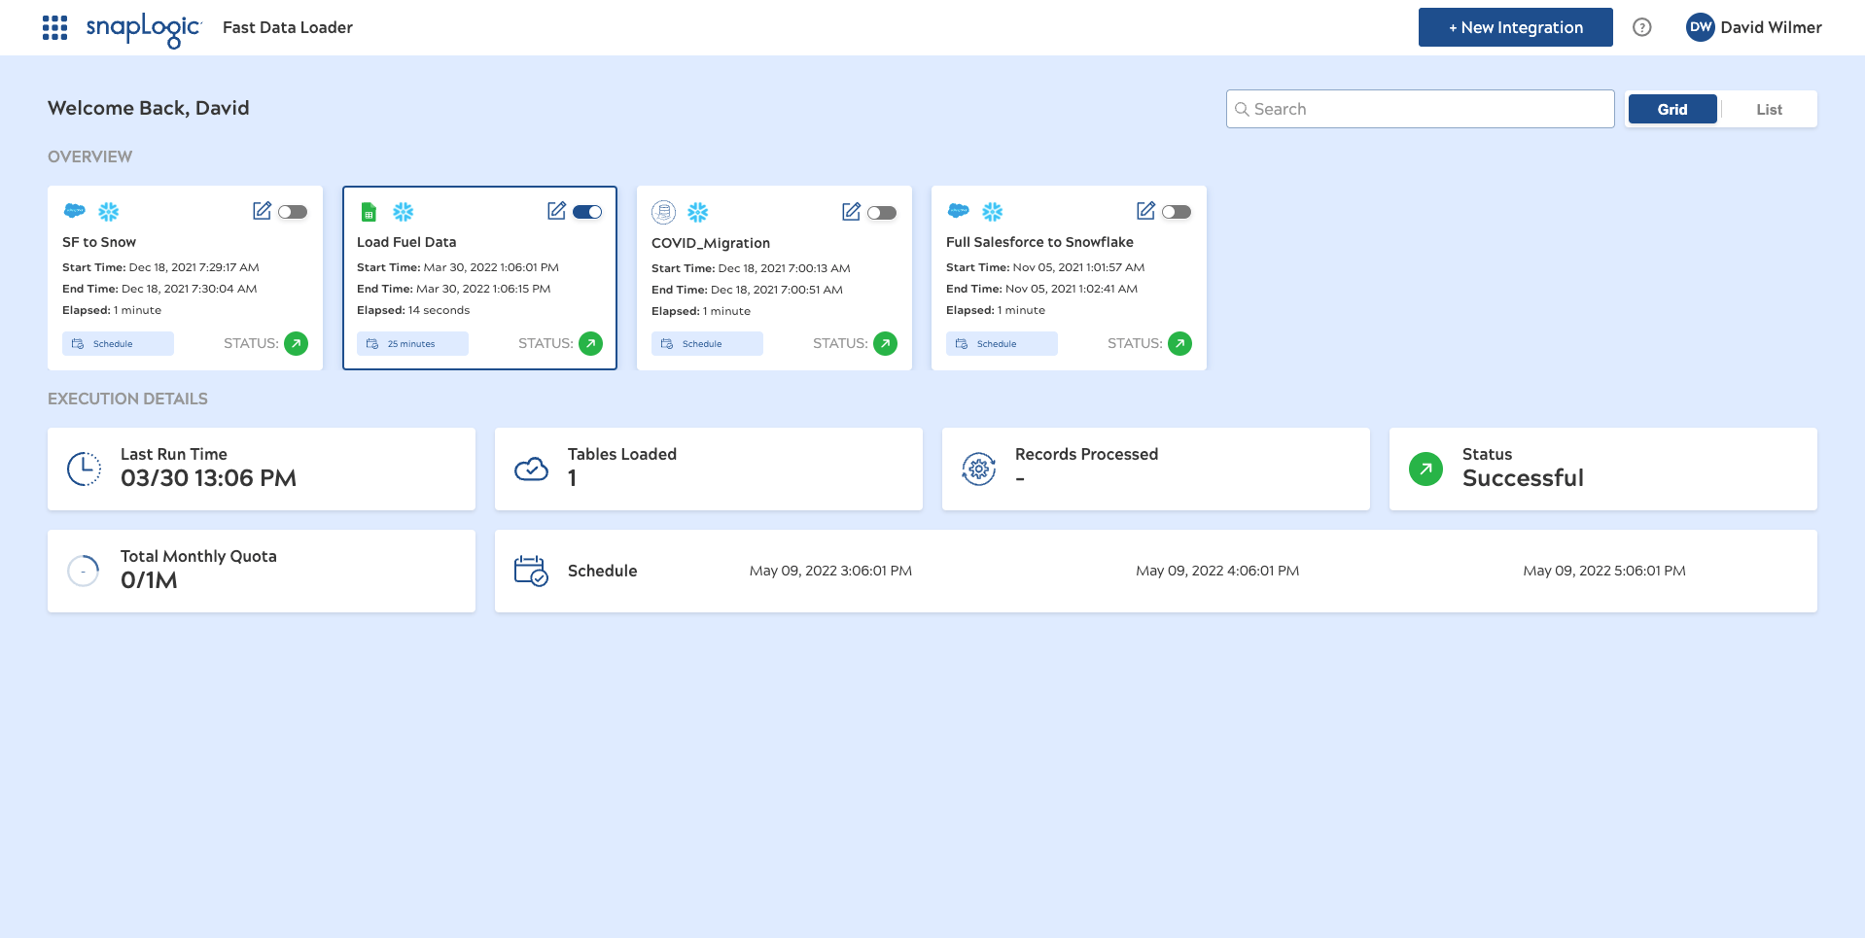1865x938 pixels.
Task: Switch to Grid view
Action: click(x=1672, y=109)
